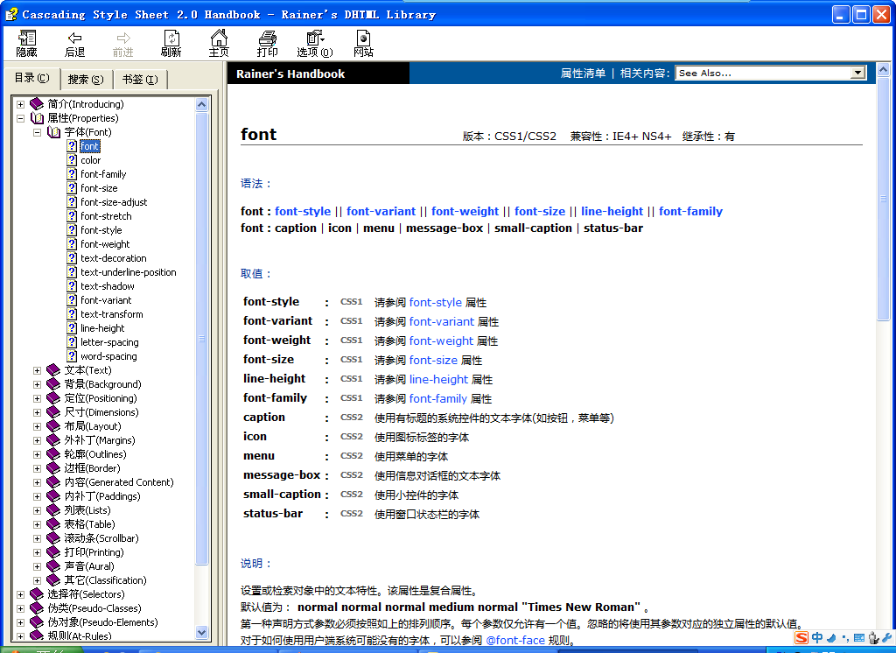Collapse the 字体(Font) tree node
The width and height of the screenshot is (896, 653).
coord(37,132)
